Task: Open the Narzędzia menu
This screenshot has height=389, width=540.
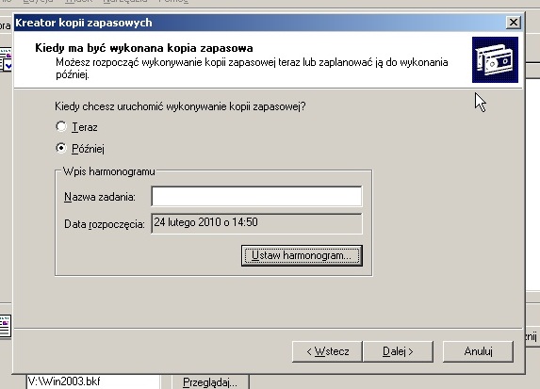Action: tap(125, 1)
